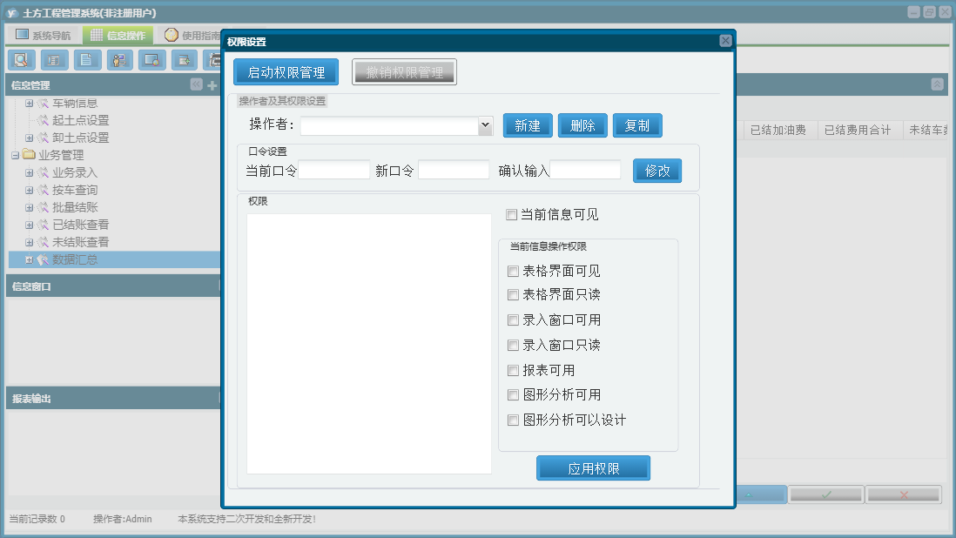Expand the 业务录入 tree node

click(x=29, y=173)
